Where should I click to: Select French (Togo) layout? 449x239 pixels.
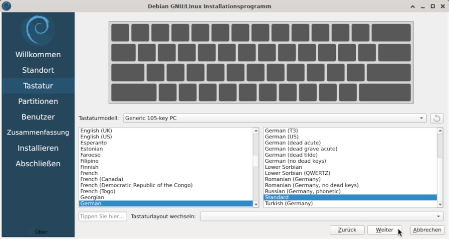(166, 191)
